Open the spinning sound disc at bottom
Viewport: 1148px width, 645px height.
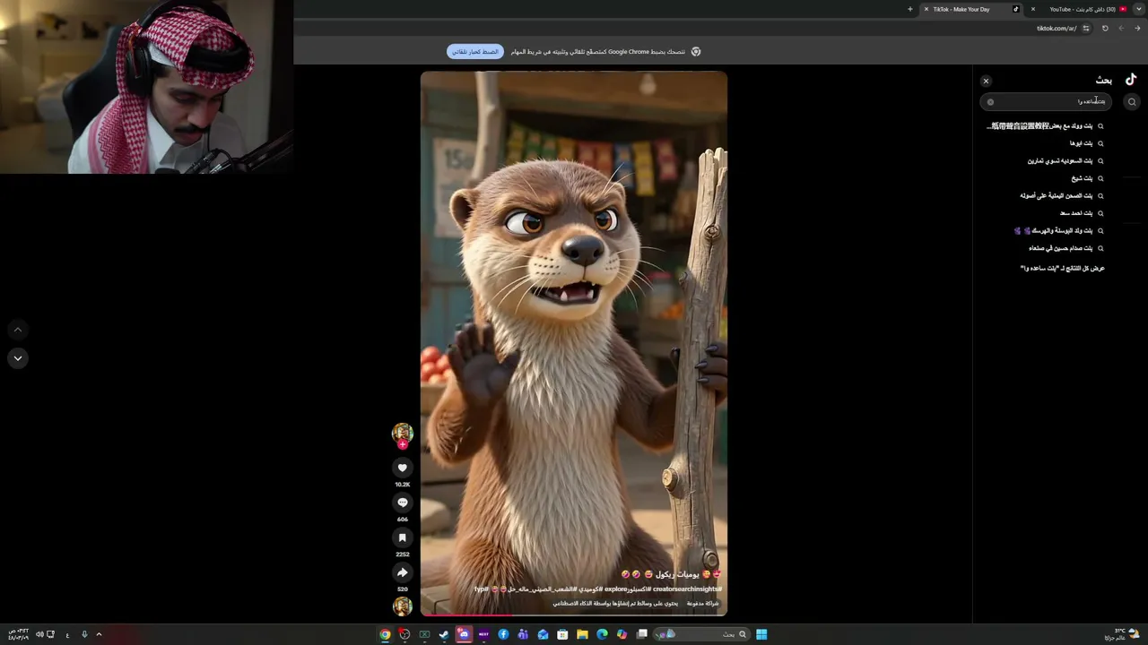point(402,606)
